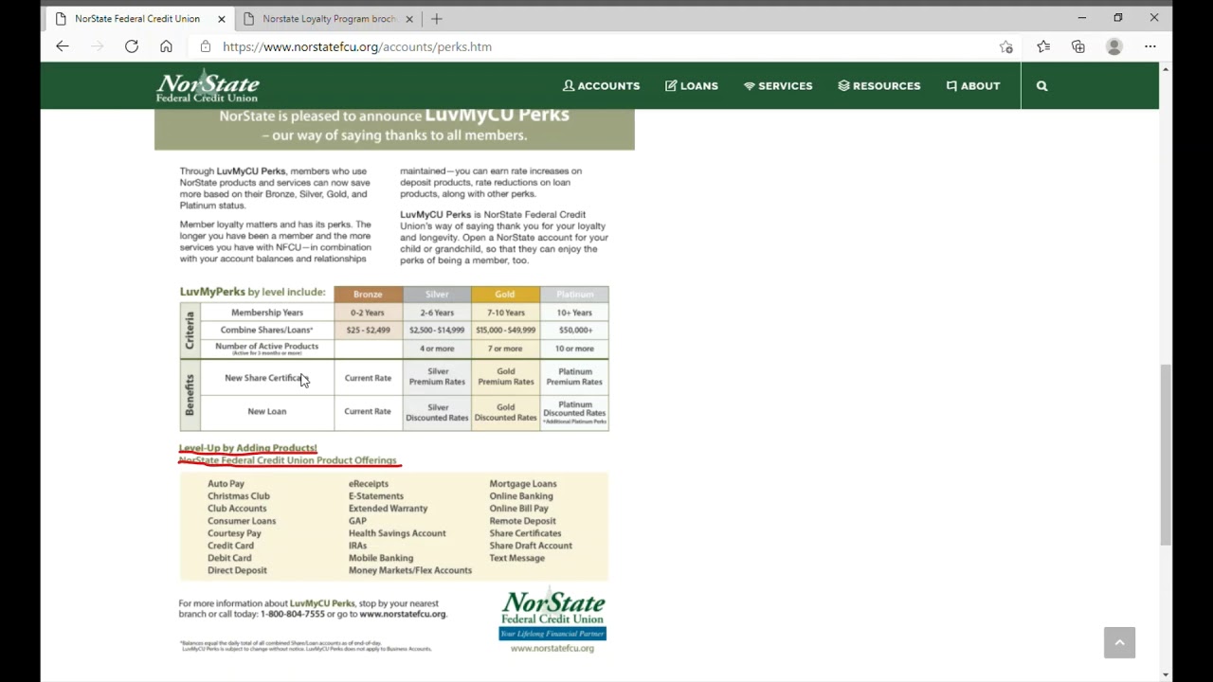Click the 1-800-804-7555 phone number
1213x682 pixels.
(x=293, y=614)
